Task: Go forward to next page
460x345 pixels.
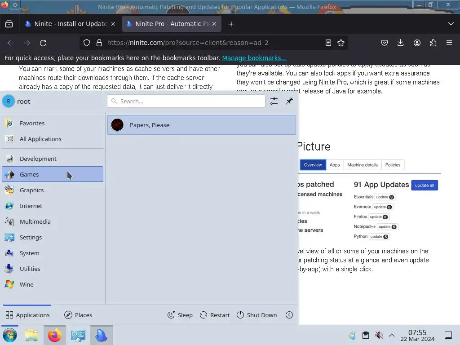Action: [x=27, y=43]
